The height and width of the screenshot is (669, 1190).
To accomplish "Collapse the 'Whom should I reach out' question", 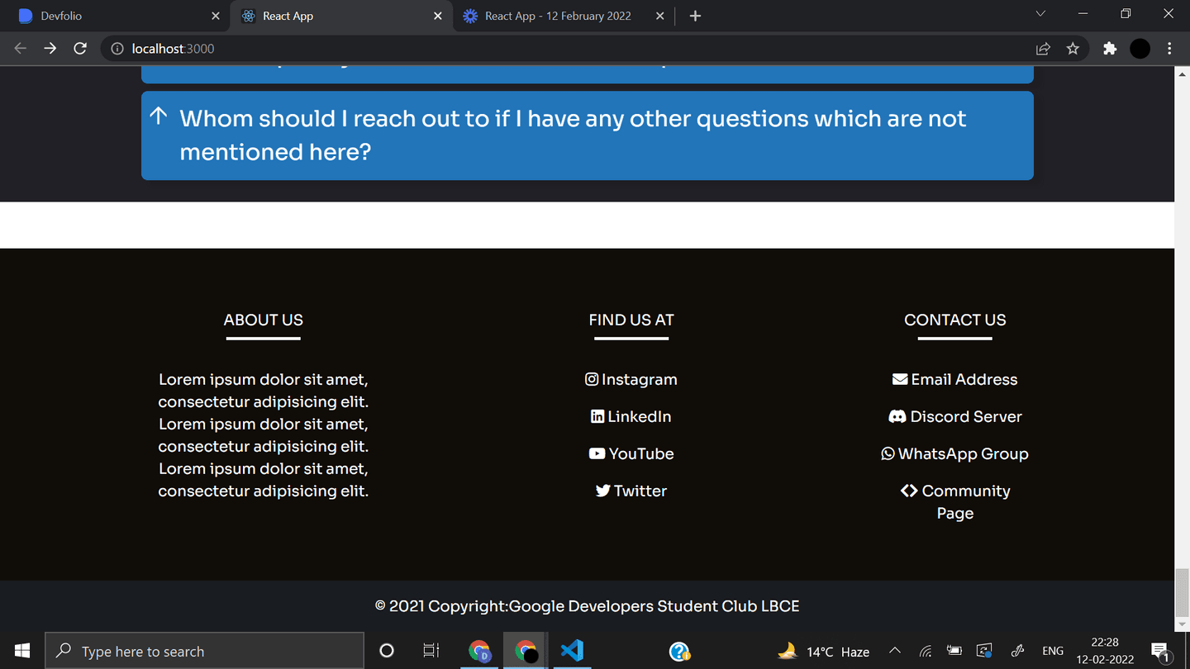I will click(588, 135).
